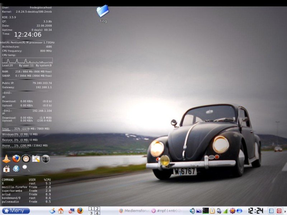Open the KDE gear icon in launcher
287x215 pixels.
[16, 169]
